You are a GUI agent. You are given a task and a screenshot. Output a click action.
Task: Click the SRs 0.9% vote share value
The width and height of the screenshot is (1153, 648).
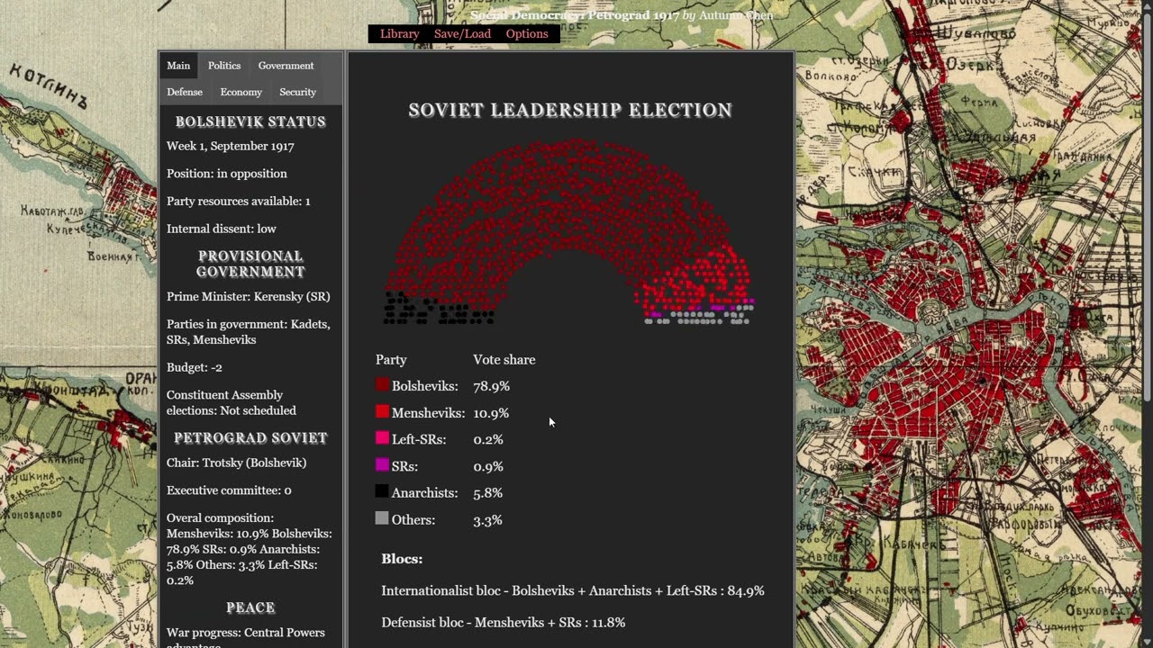(488, 466)
